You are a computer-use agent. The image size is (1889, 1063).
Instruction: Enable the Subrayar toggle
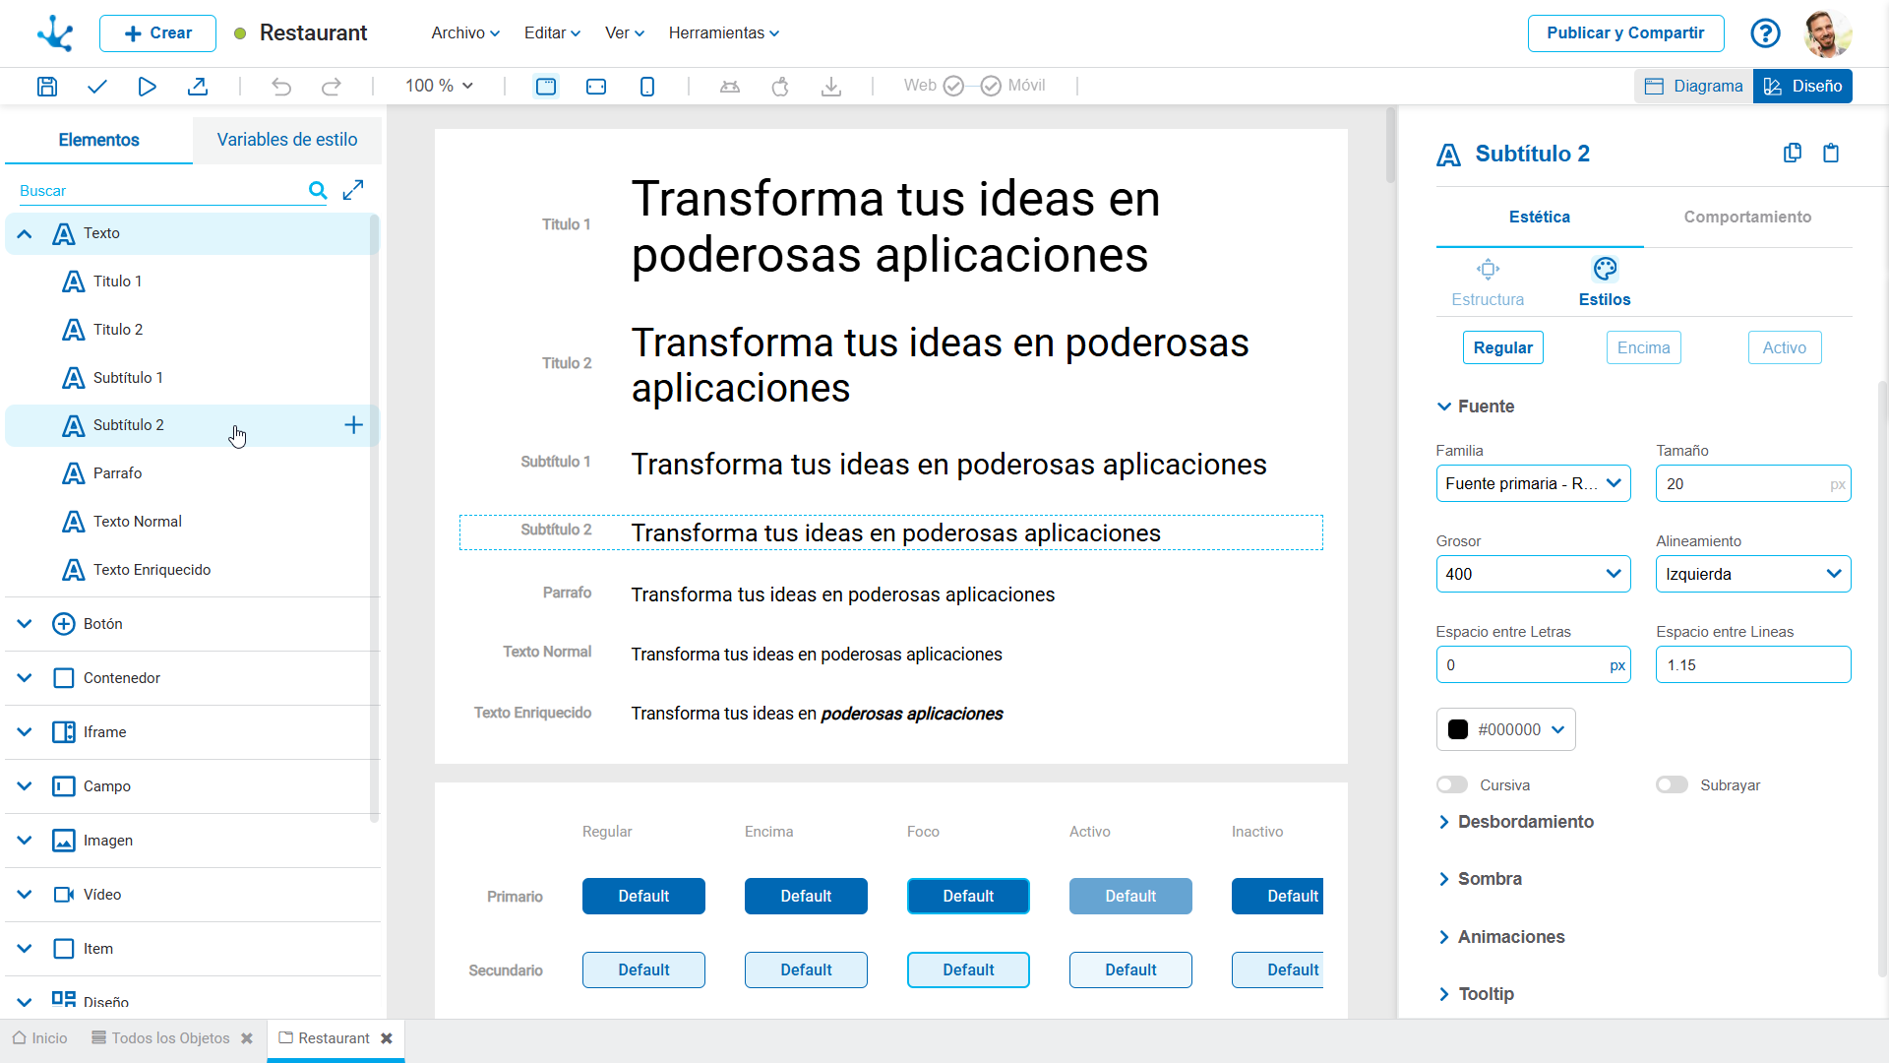tap(1673, 784)
